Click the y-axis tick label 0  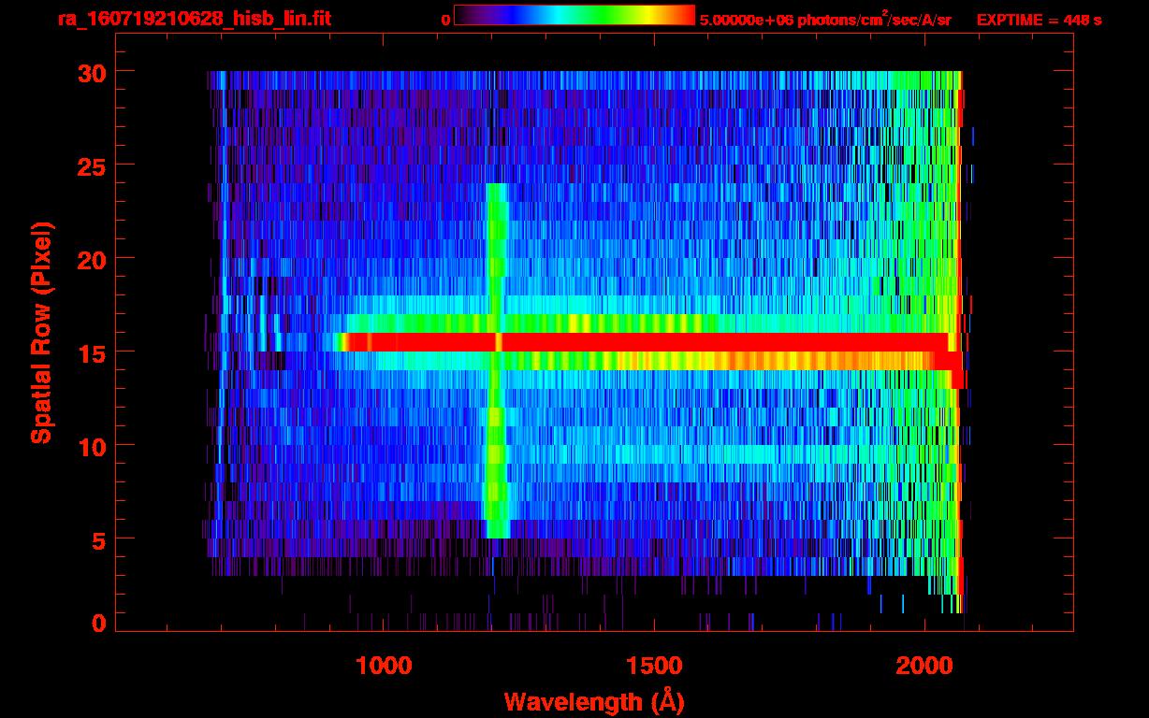pos(98,624)
